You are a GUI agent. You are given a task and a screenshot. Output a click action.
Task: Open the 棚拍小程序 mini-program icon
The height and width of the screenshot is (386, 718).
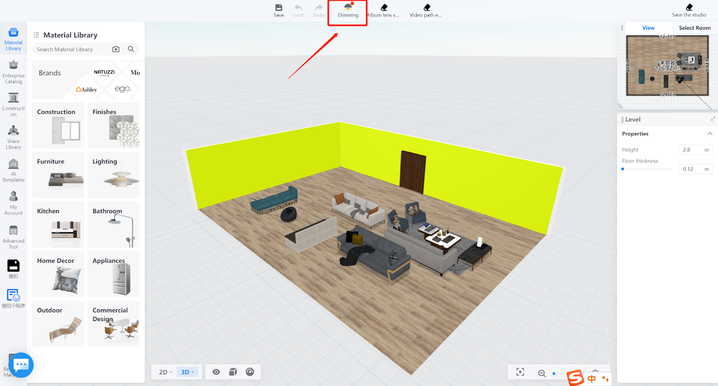click(13, 299)
